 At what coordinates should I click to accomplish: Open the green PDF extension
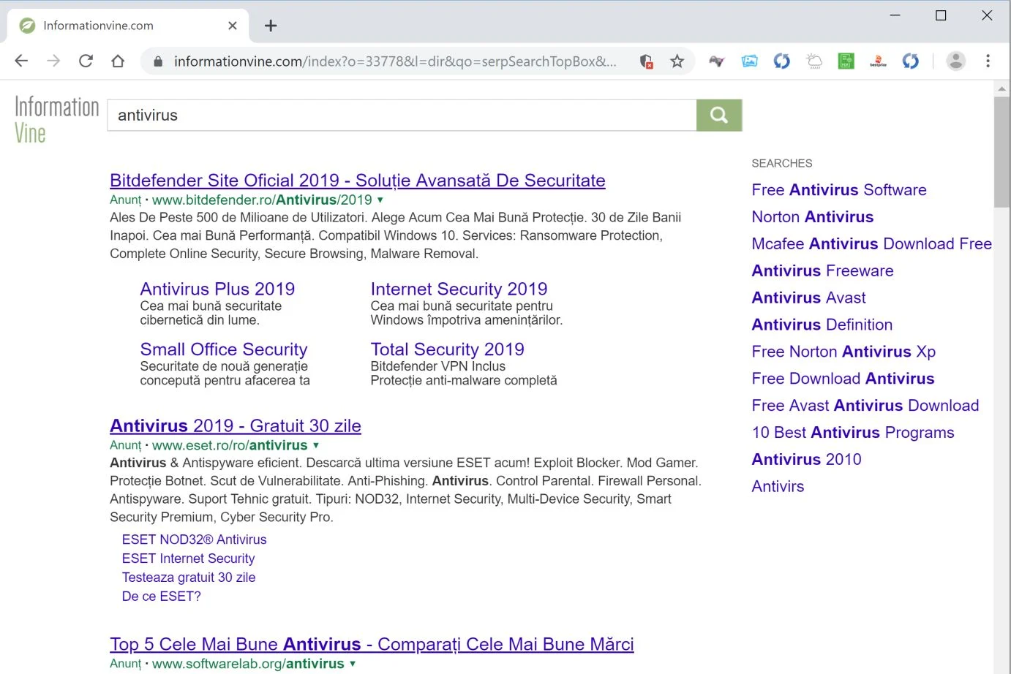846,61
